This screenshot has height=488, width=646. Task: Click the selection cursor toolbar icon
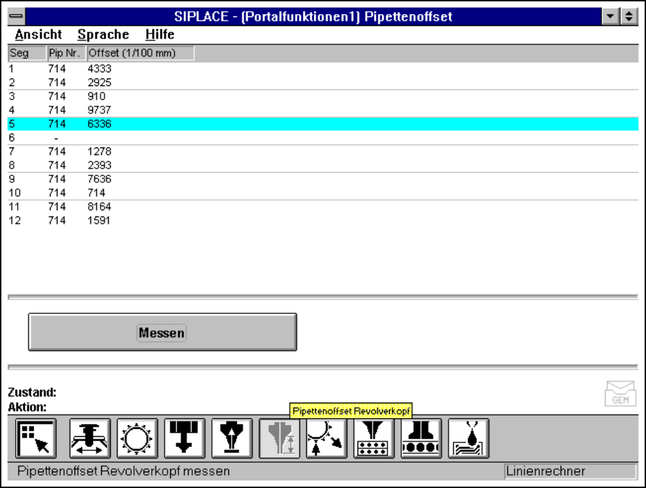point(36,439)
